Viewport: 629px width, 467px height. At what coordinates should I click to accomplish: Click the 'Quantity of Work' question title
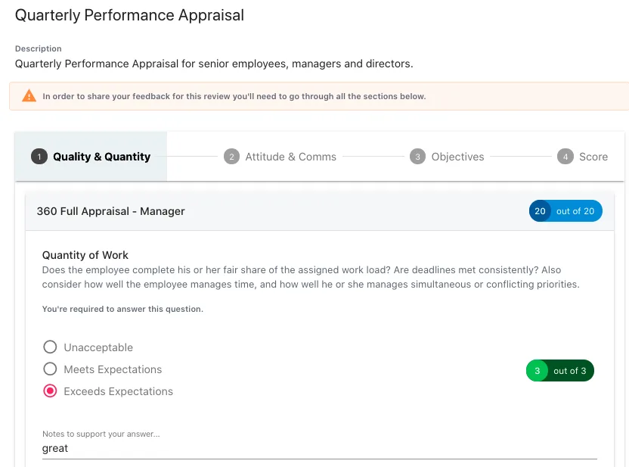point(85,255)
